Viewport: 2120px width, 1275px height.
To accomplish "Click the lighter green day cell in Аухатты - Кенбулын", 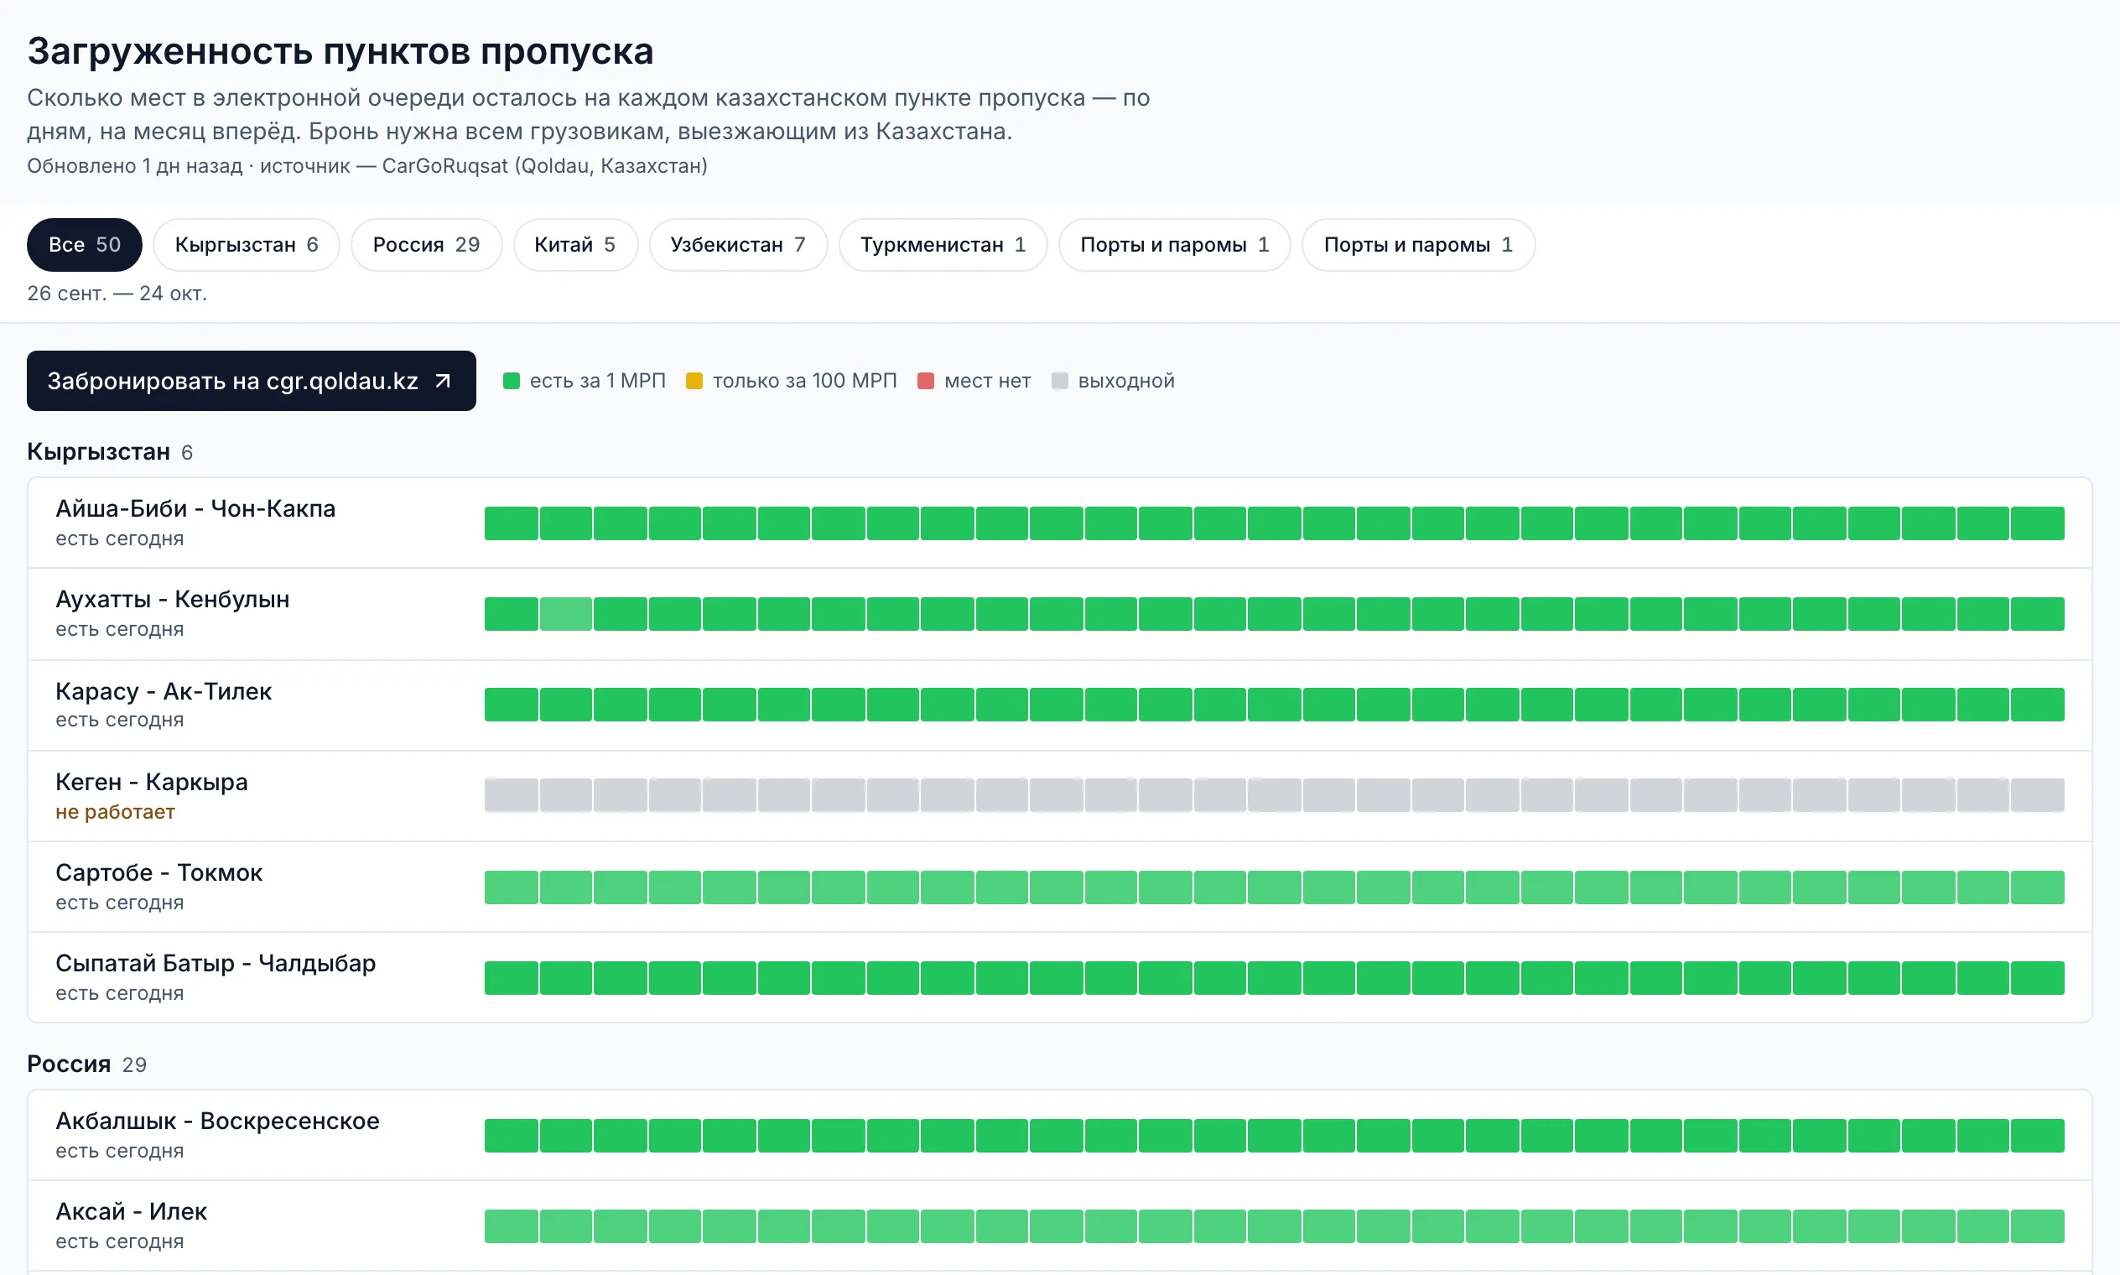I will point(565,613).
